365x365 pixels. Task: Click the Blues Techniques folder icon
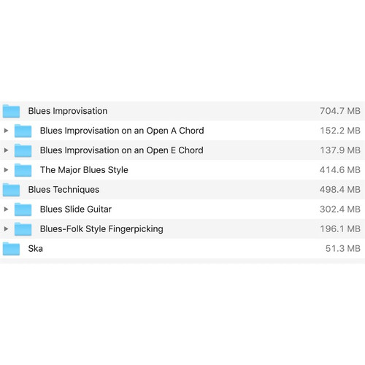(x=11, y=190)
